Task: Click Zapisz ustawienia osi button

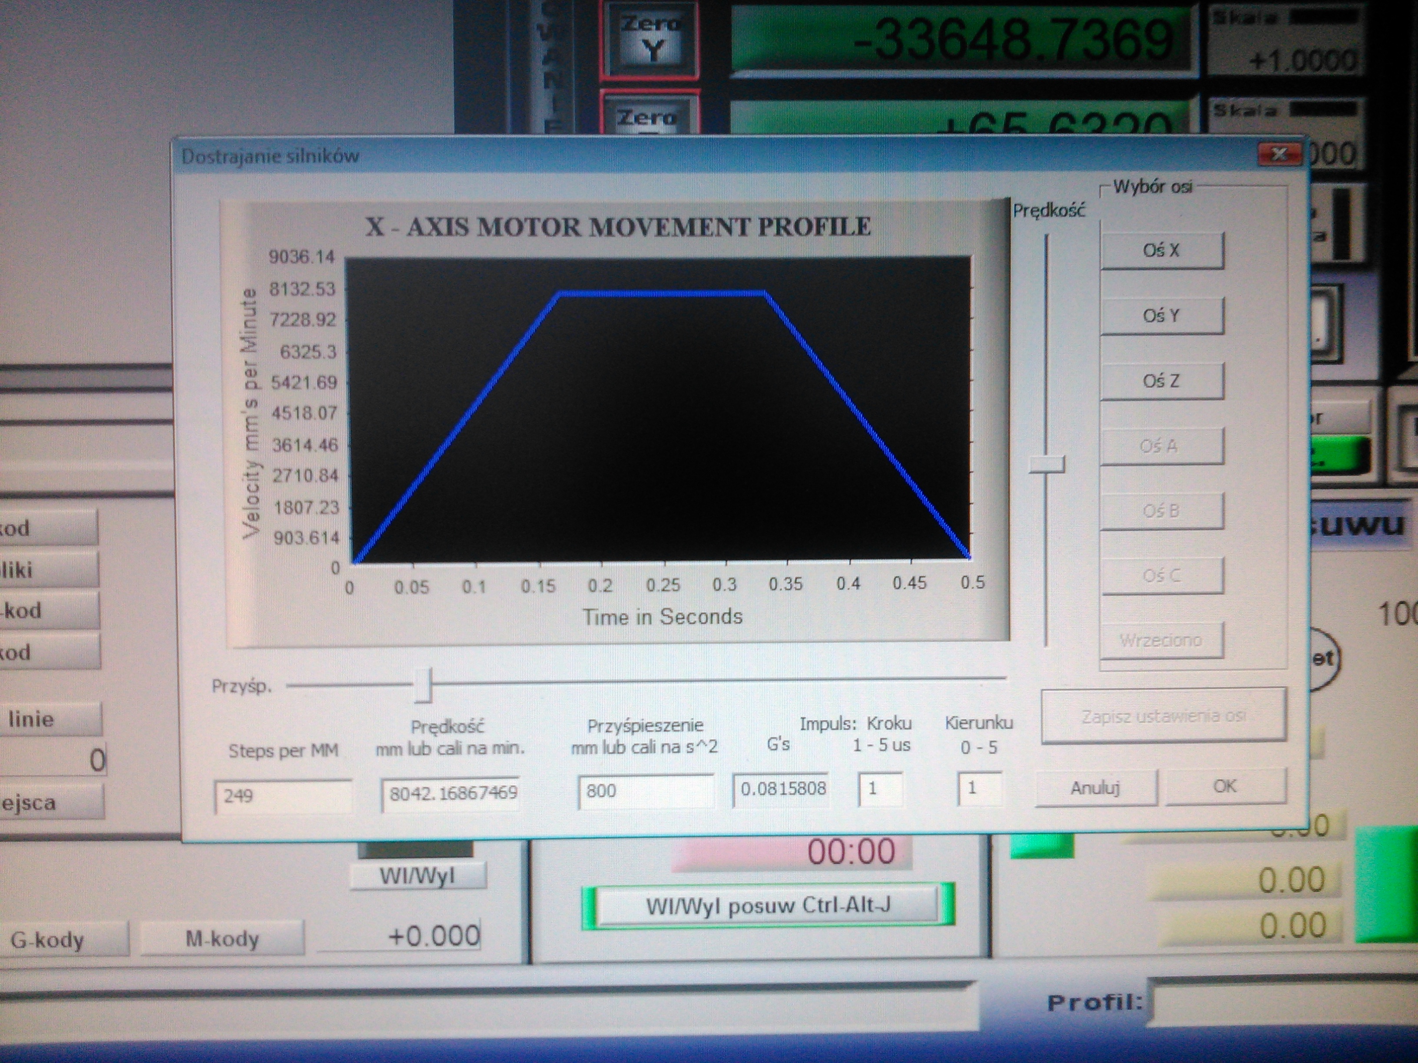Action: pyautogui.click(x=1163, y=716)
